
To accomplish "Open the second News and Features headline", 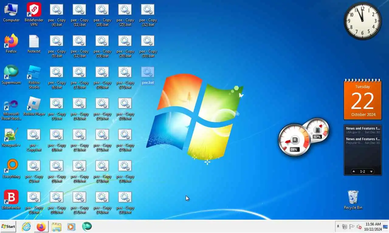I will point(363,141).
